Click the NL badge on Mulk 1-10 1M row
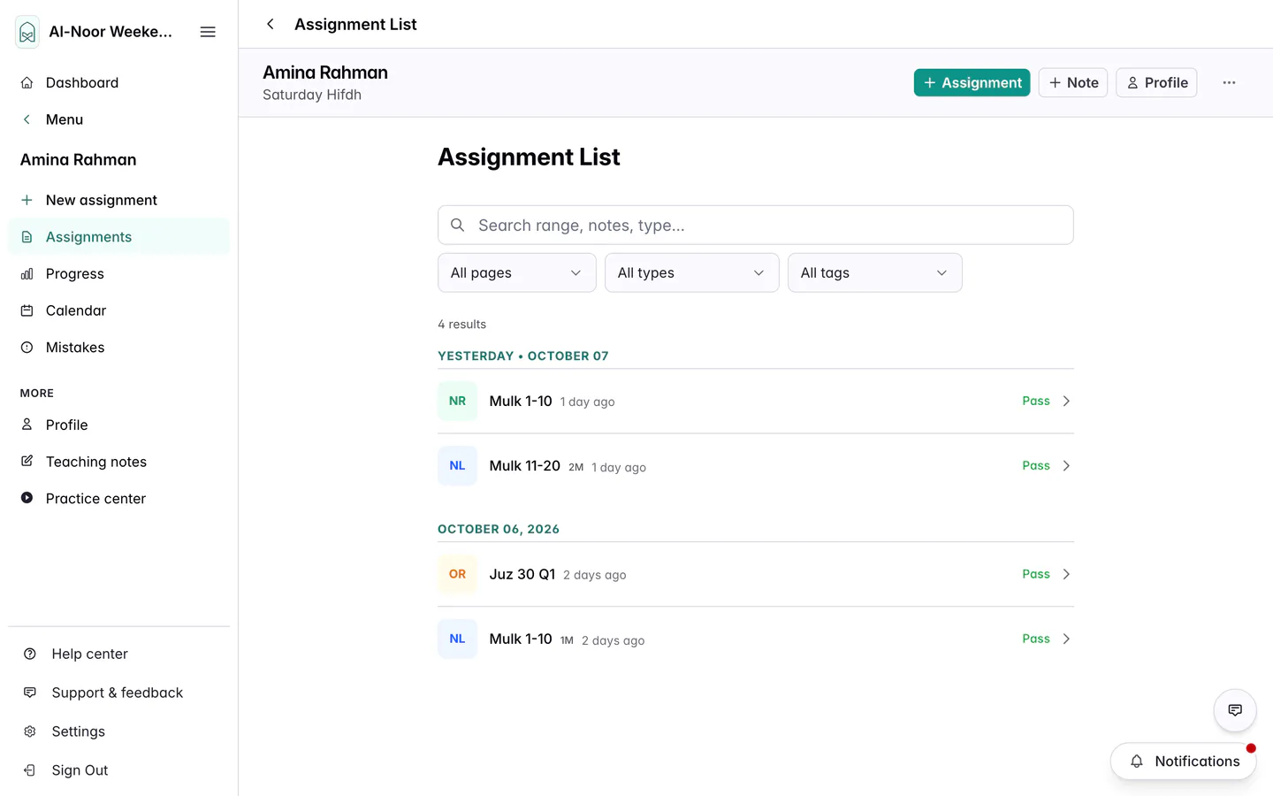The width and height of the screenshot is (1273, 796). (457, 639)
